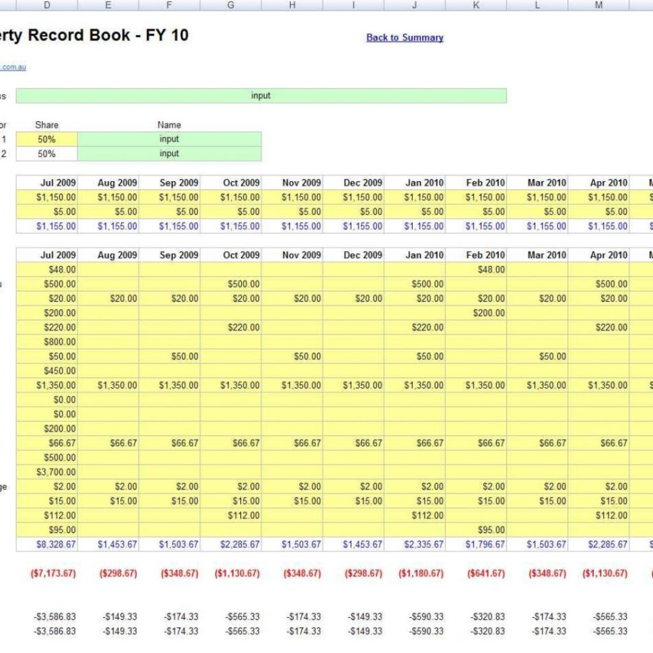Click the Name input cell for investor 2
653x653 pixels.
click(169, 153)
